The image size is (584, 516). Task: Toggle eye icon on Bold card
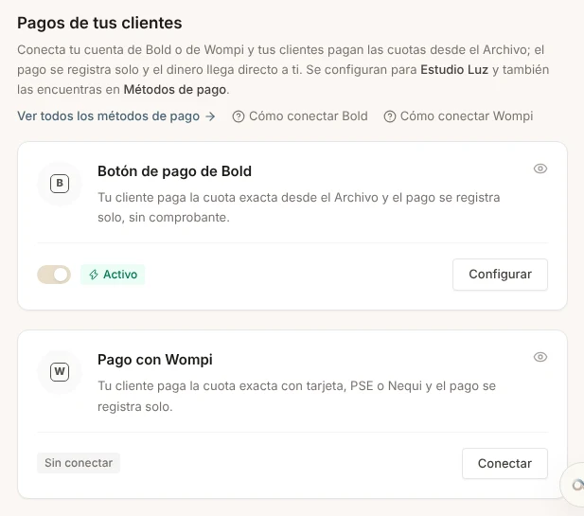tap(540, 169)
